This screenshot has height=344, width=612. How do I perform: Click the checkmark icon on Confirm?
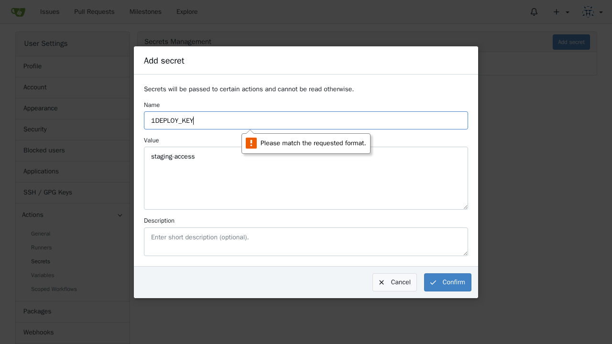click(433, 282)
